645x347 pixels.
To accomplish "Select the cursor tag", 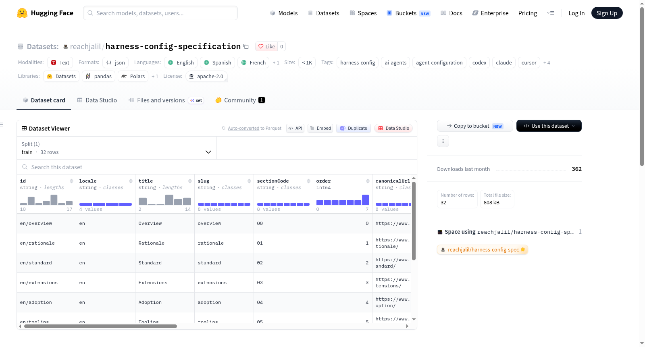I will (x=529, y=62).
